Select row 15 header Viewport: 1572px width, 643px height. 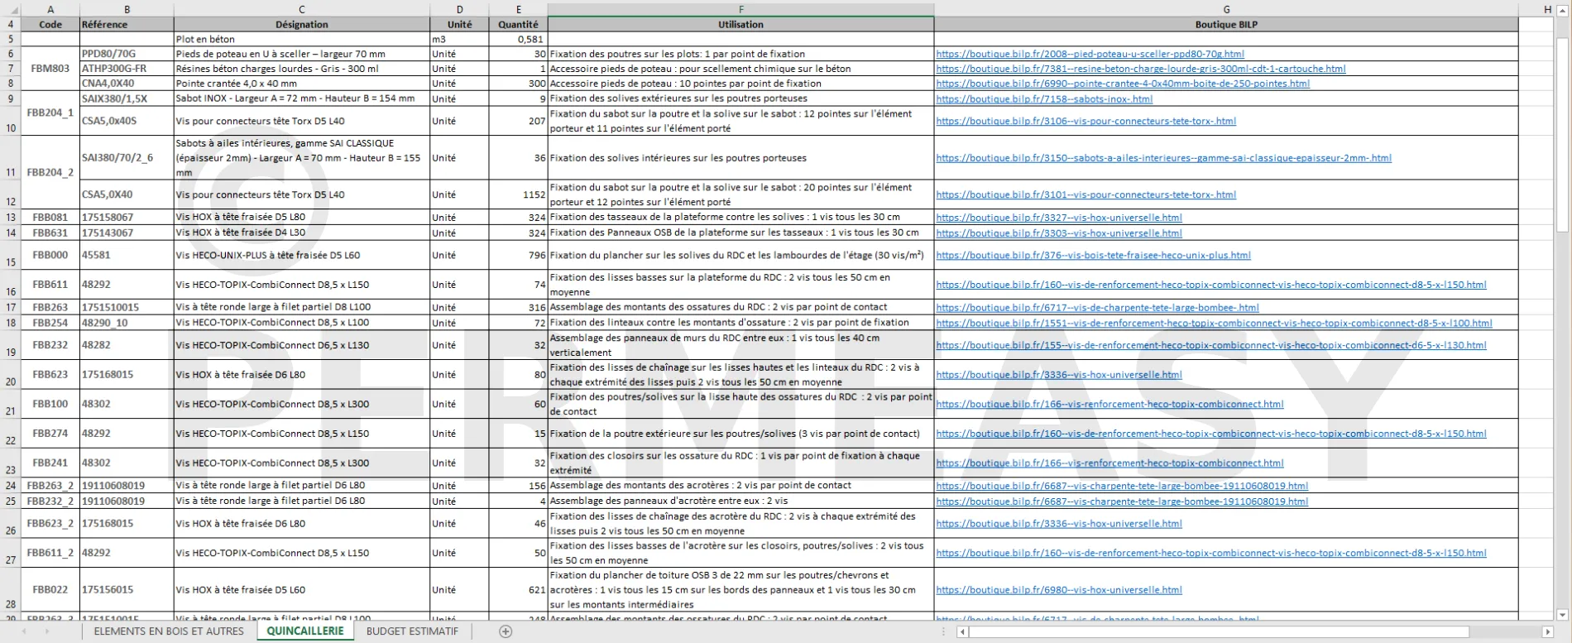coord(11,255)
